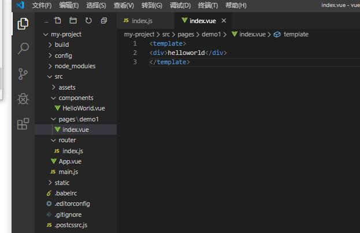Image resolution: width=360 pixels, height=233 pixels.
Task: Open index.js under router folder
Action: click(73, 151)
